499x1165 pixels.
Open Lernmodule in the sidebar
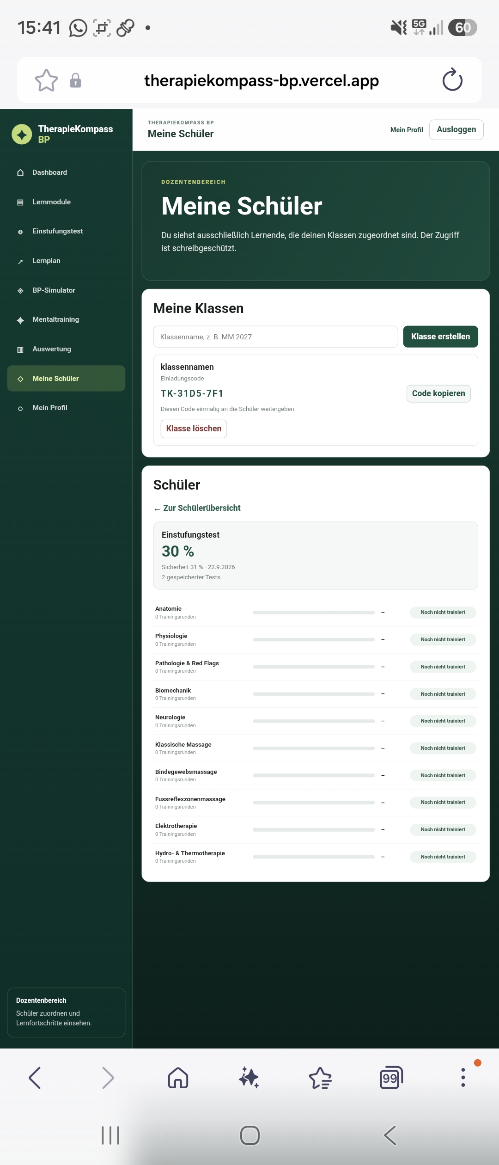coord(66,202)
